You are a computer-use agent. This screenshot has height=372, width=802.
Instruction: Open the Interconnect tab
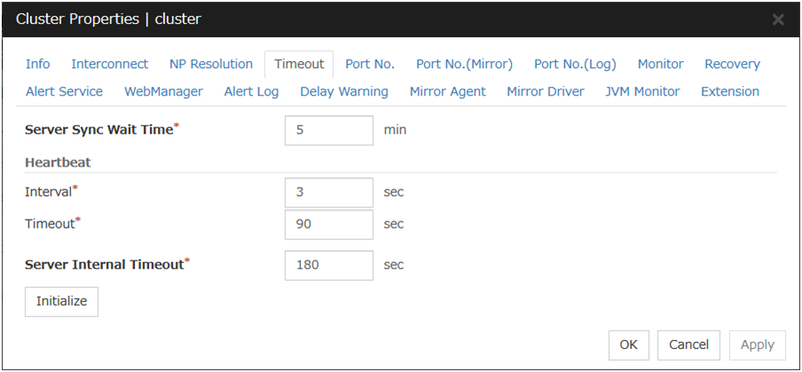[109, 64]
